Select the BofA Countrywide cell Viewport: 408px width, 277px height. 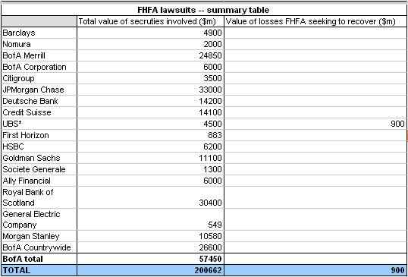[39, 247]
